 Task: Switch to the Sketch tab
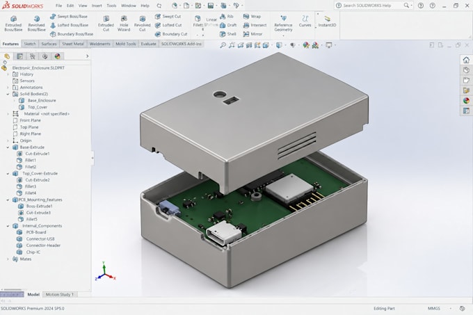click(x=29, y=44)
